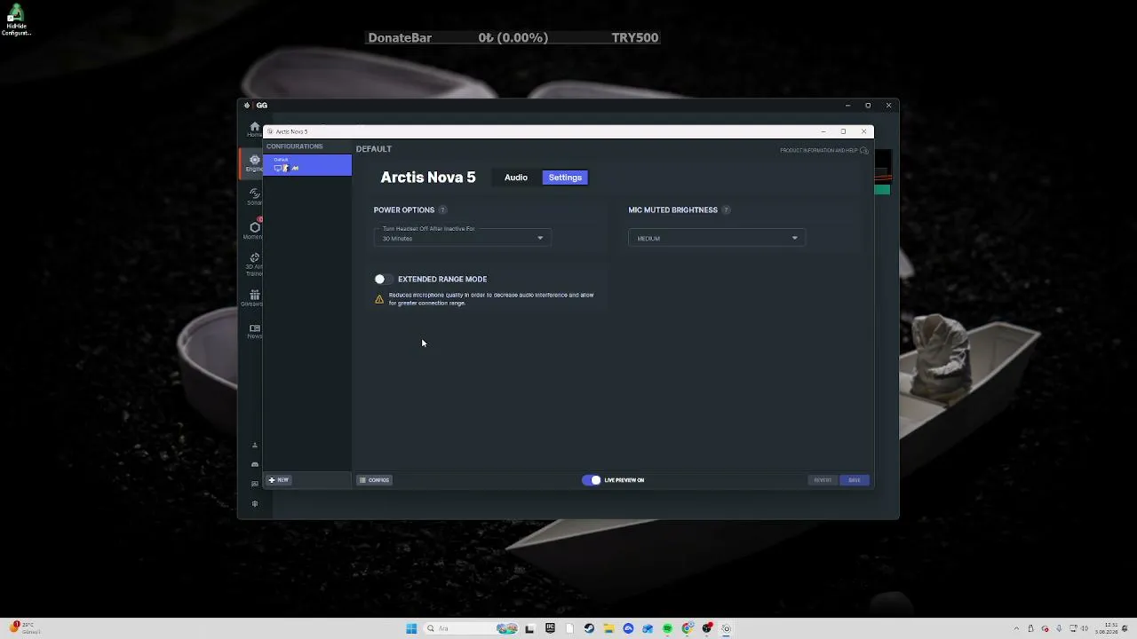1137x639 pixels.
Task: Open the blue boxes app on taskbar
Action: (x=648, y=628)
